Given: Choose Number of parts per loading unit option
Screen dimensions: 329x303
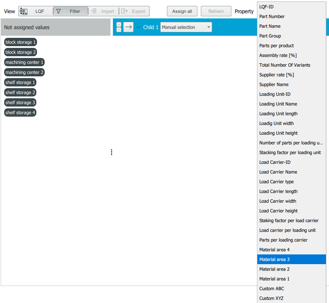Looking at the screenshot, I should [x=292, y=143].
